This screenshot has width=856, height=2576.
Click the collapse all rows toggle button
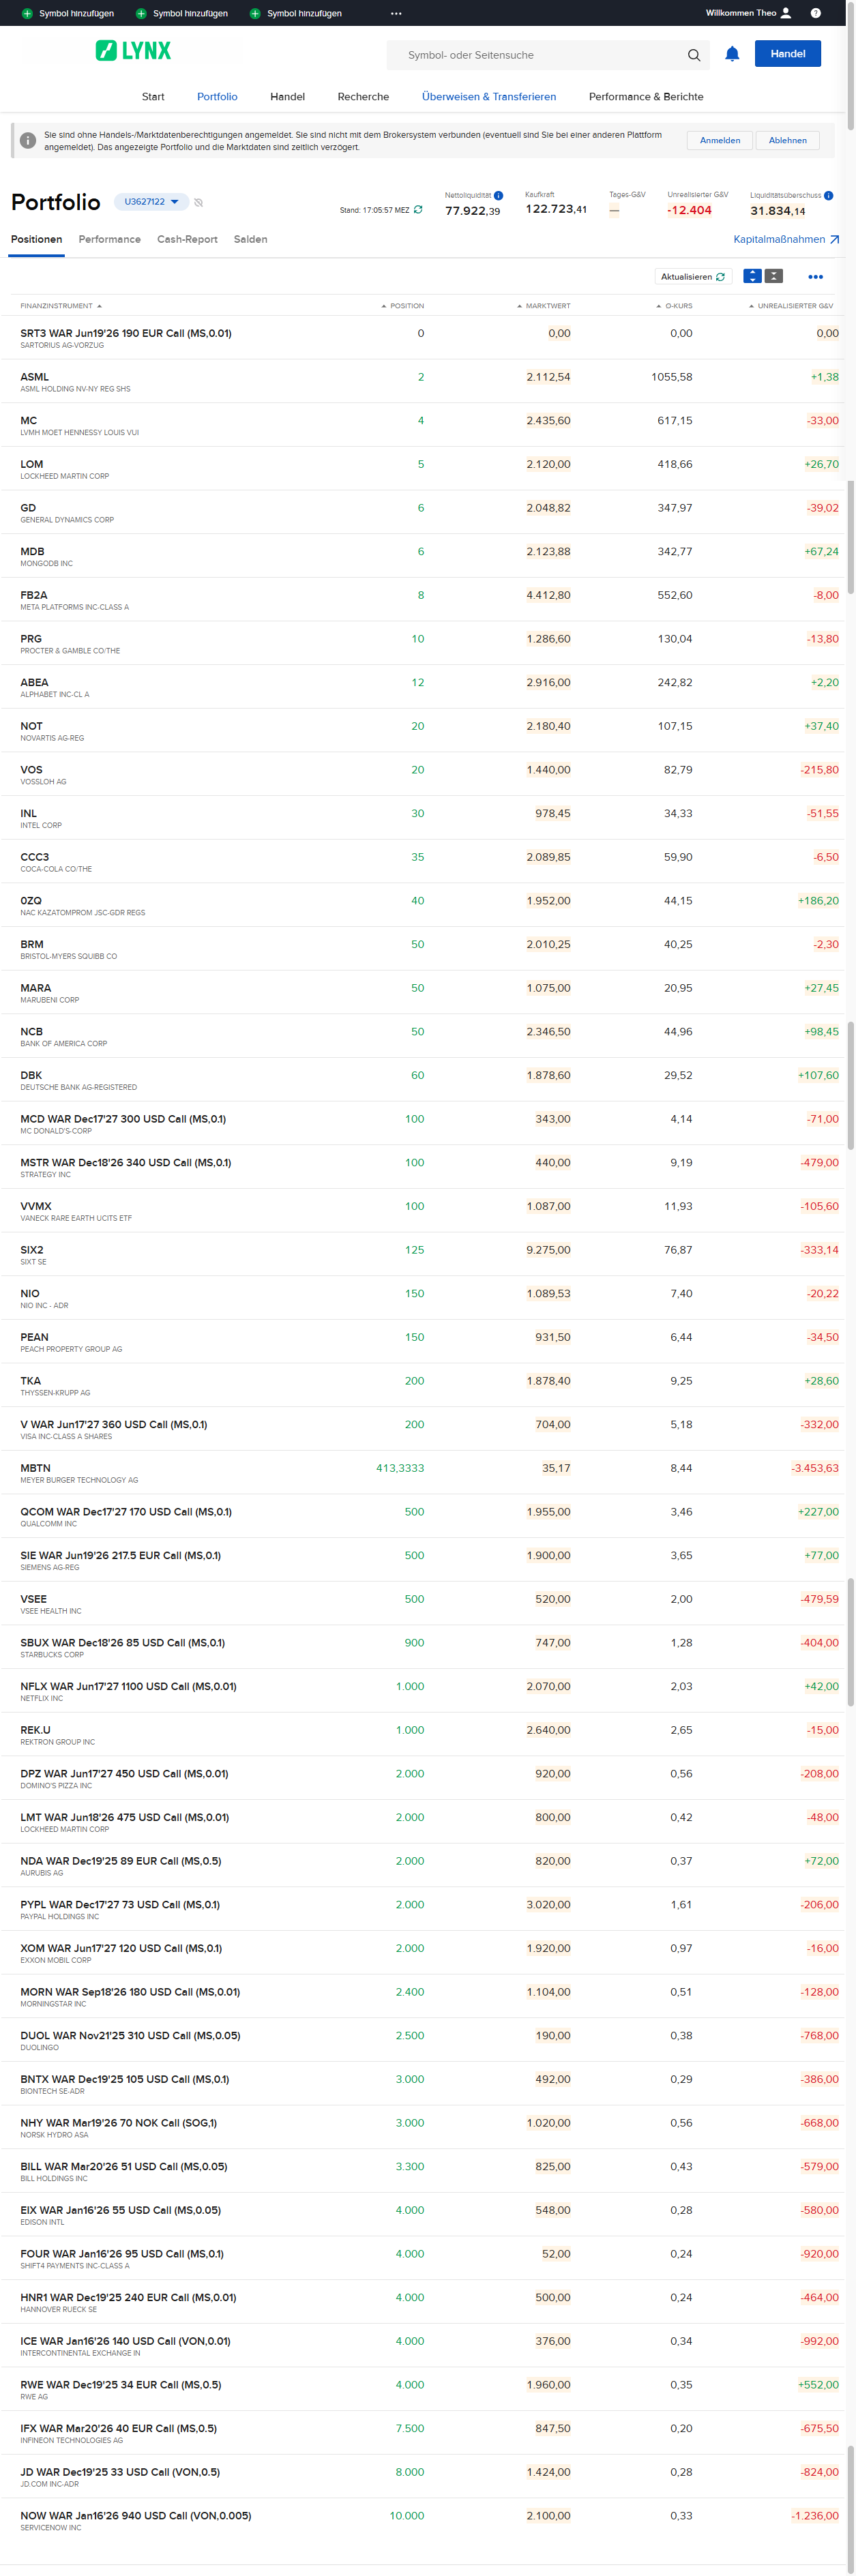click(774, 277)
